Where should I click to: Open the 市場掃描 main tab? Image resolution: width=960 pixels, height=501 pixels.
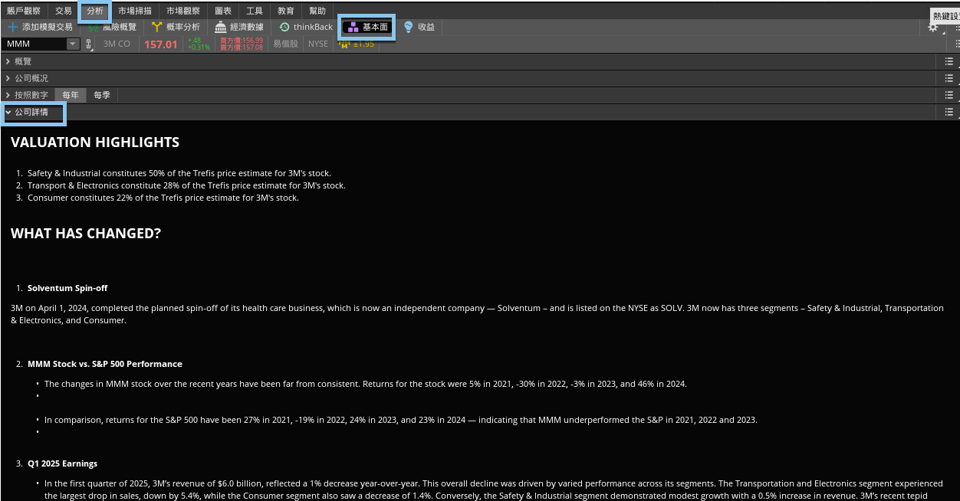135,11
